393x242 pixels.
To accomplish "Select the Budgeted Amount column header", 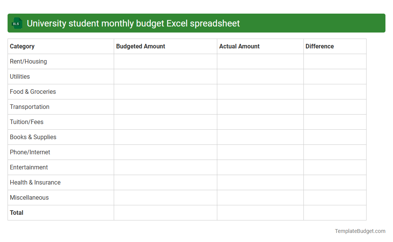I will (141, 46).
